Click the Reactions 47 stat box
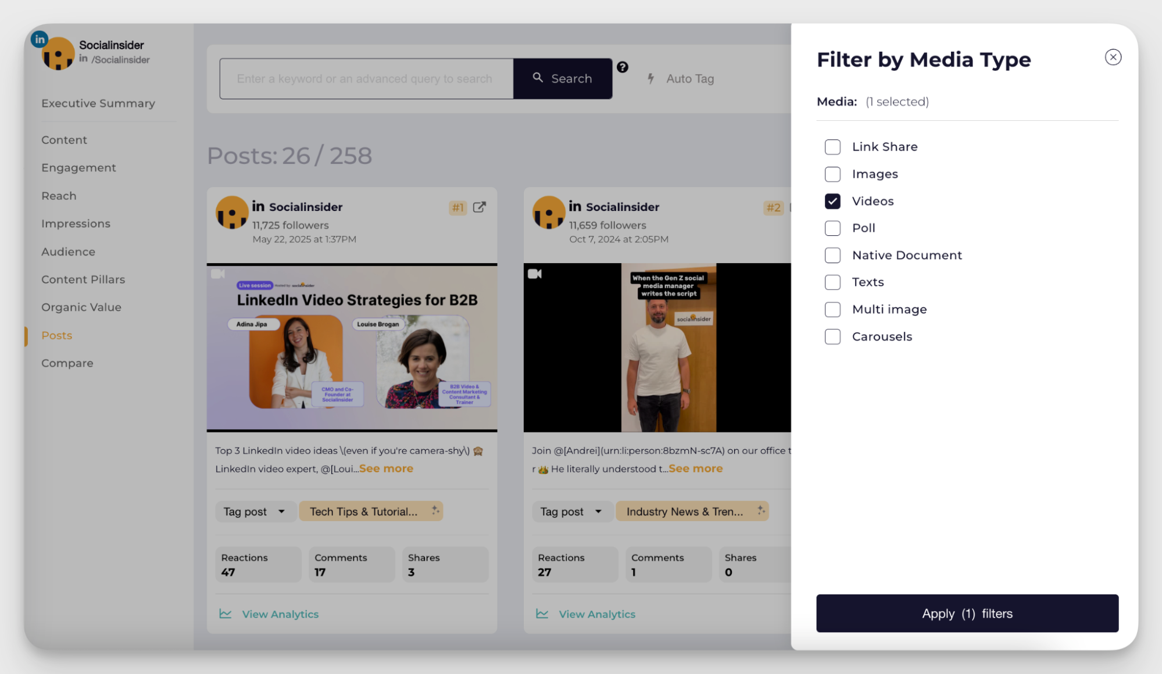1162x674 pixels. [258, 564]
